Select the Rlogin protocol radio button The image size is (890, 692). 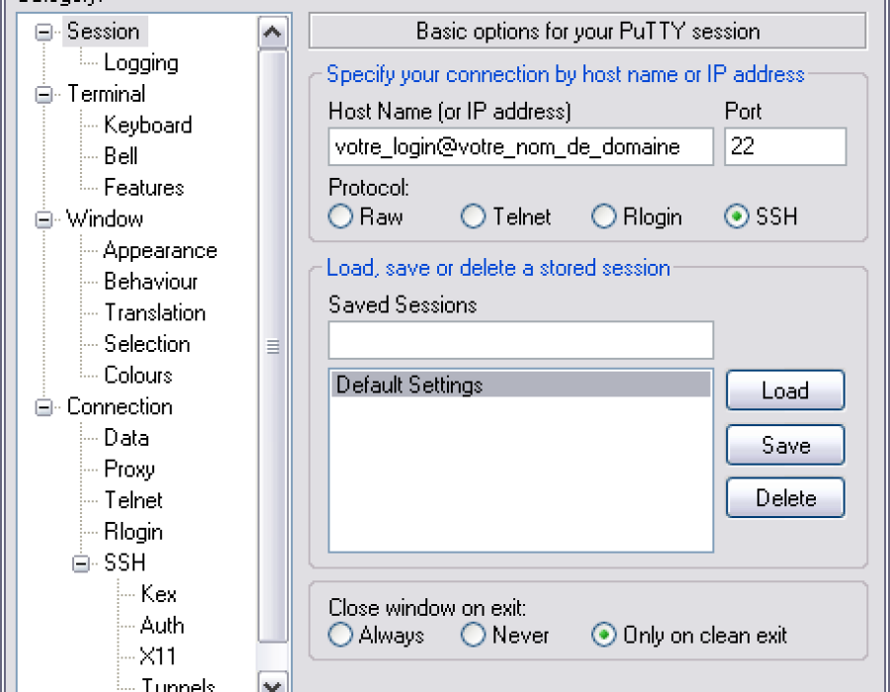click(x=604, y=216)
